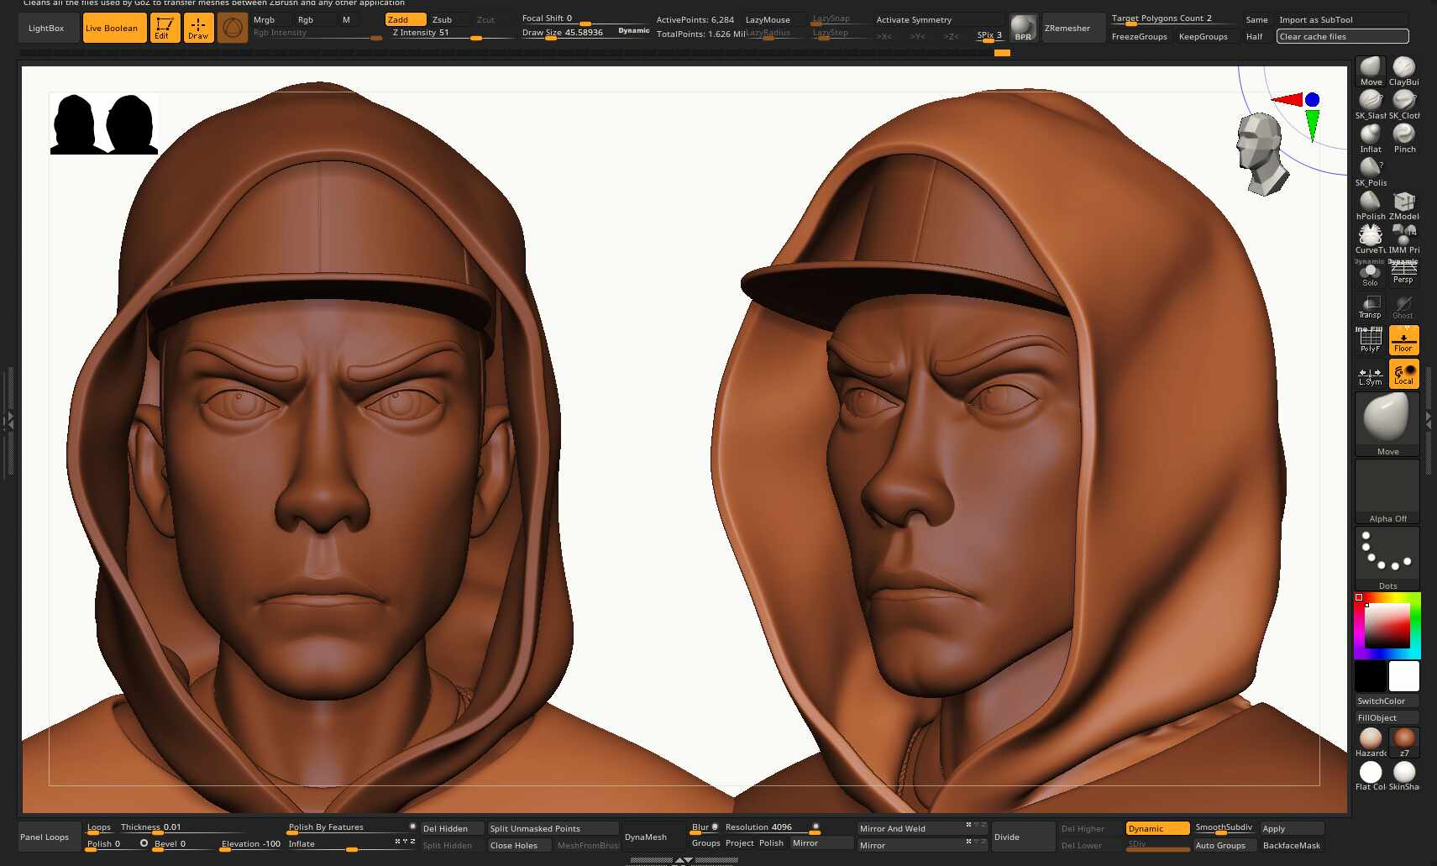Open the Dots stroke type picker
The width and height of the screenshot is (1437, 866).
click(x=1387, y=559)
